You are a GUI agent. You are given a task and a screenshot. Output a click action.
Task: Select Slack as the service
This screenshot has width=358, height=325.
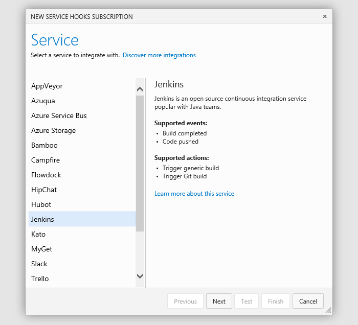click(x=82, y=264)
